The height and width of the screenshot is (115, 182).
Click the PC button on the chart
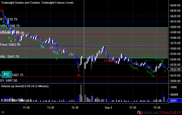tap(7, 74)
